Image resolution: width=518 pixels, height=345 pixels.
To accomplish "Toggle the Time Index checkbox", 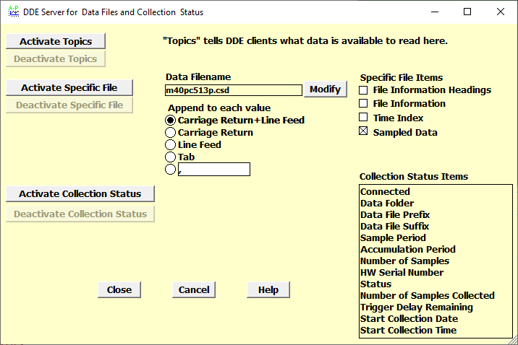I will click(x=364, y=118).
